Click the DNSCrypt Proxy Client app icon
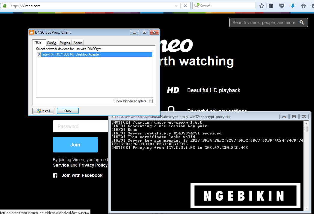 [x=32, y=32]
